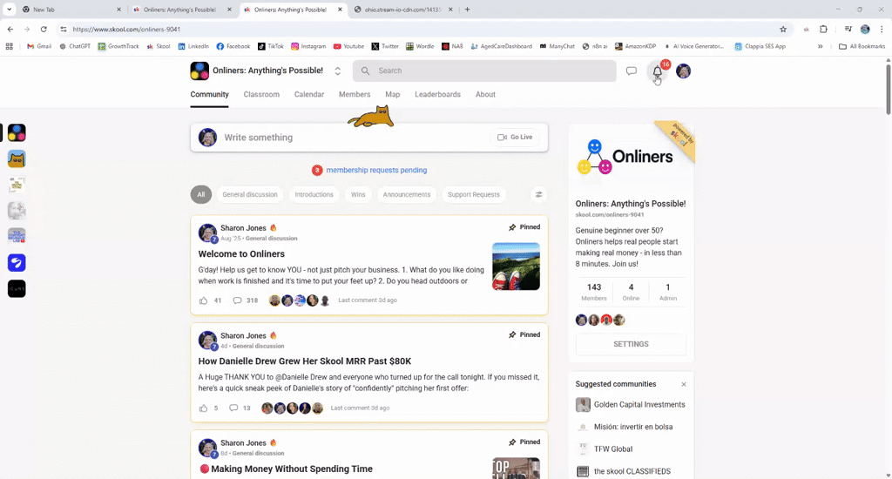Expand the group switcher arrows
This screenshot has width=892, height=479.
pos(337,71)
